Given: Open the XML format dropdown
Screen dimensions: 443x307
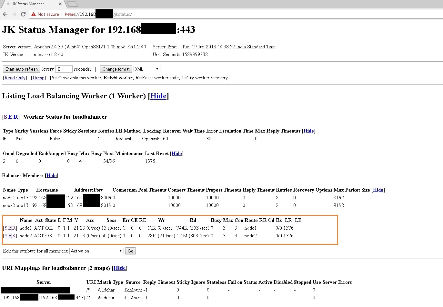Looking at the screenshot, I should [146, 69].
